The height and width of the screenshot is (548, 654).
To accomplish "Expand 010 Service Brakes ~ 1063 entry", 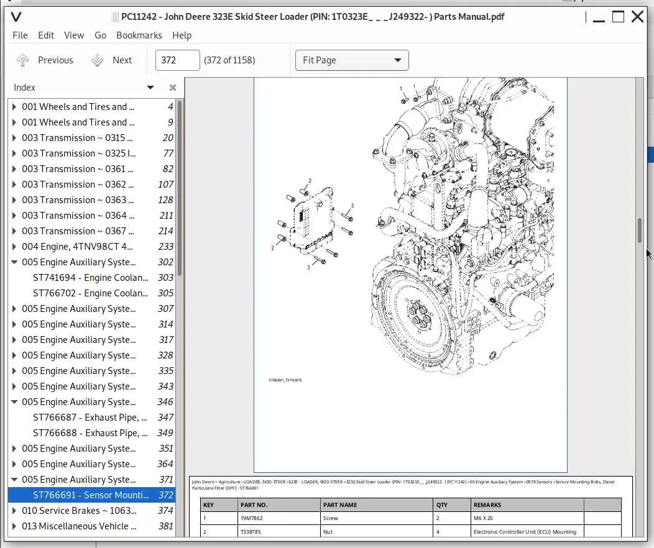I will (x=14, y=511).
